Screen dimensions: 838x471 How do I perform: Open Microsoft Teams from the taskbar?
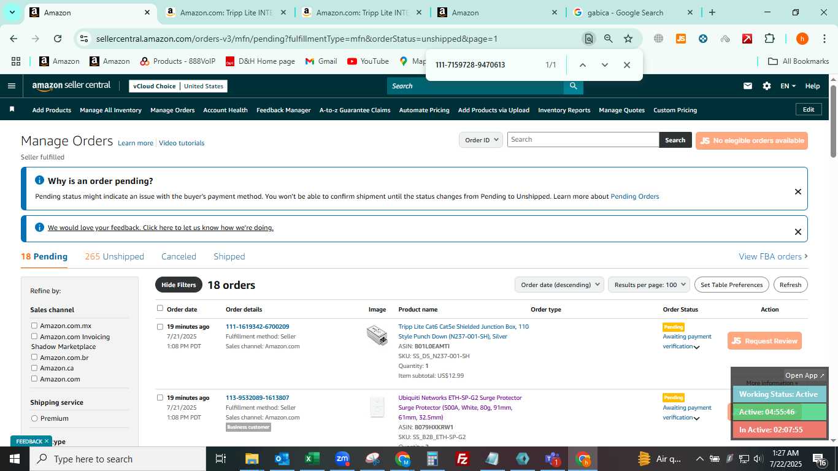click(553, 459)
